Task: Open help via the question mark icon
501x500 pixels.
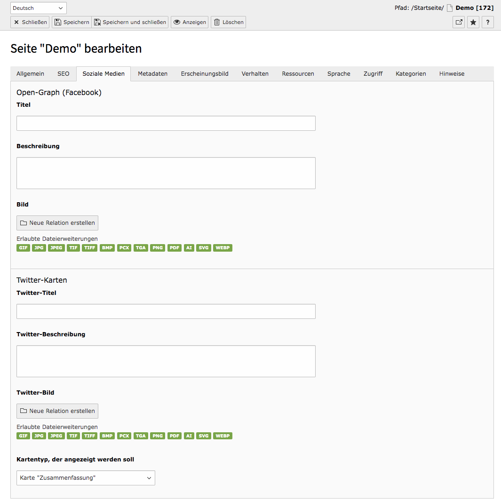Action: (x=487, y=22)
